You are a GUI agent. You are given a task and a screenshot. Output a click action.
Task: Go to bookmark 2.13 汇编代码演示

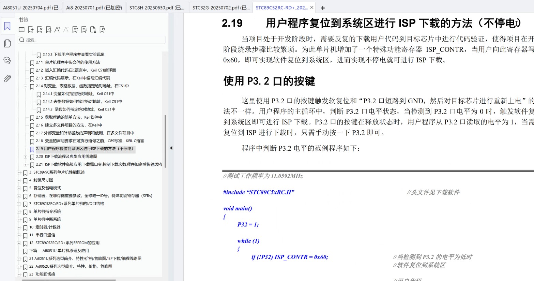click(73, 78)
